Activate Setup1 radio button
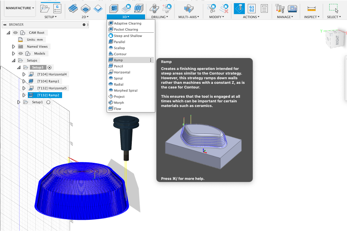The image size is (347, 231). coord(48,102)
